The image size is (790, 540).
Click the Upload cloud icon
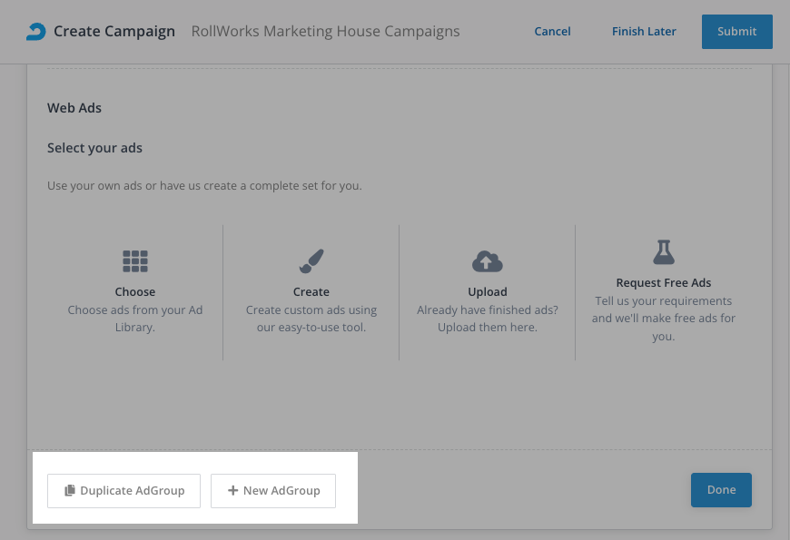(488, 261)
